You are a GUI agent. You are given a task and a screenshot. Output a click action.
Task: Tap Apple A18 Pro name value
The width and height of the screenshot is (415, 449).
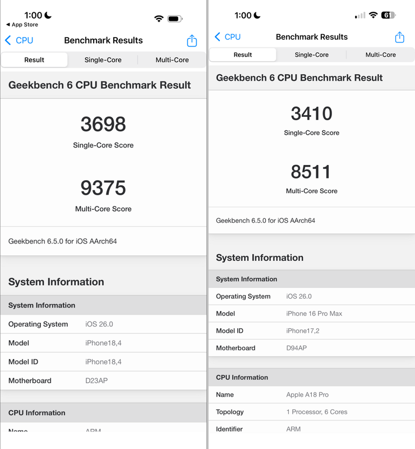pyautogui.click(x=307, y=395)
